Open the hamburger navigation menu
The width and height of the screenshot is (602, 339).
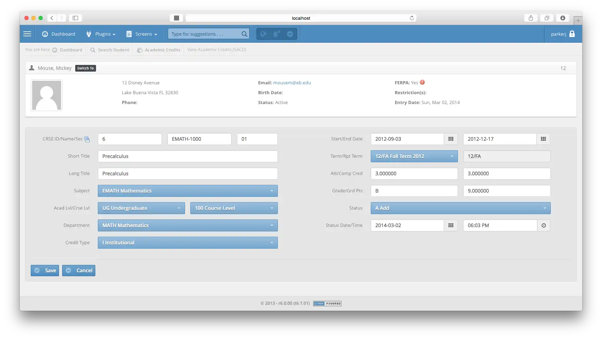click(27, 34)
